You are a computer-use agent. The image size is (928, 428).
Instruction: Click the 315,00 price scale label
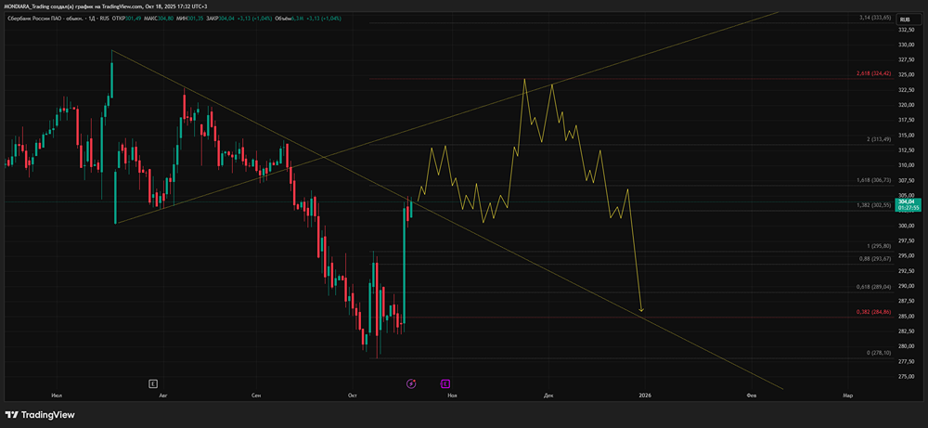[x=906, y=136]
